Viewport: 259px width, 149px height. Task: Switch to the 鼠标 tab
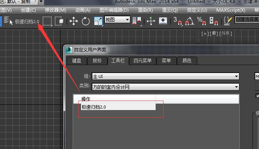pyautogui.click(x=97, y=61)
